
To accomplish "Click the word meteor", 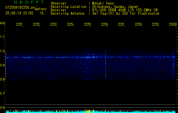I will tap(41, 9).
